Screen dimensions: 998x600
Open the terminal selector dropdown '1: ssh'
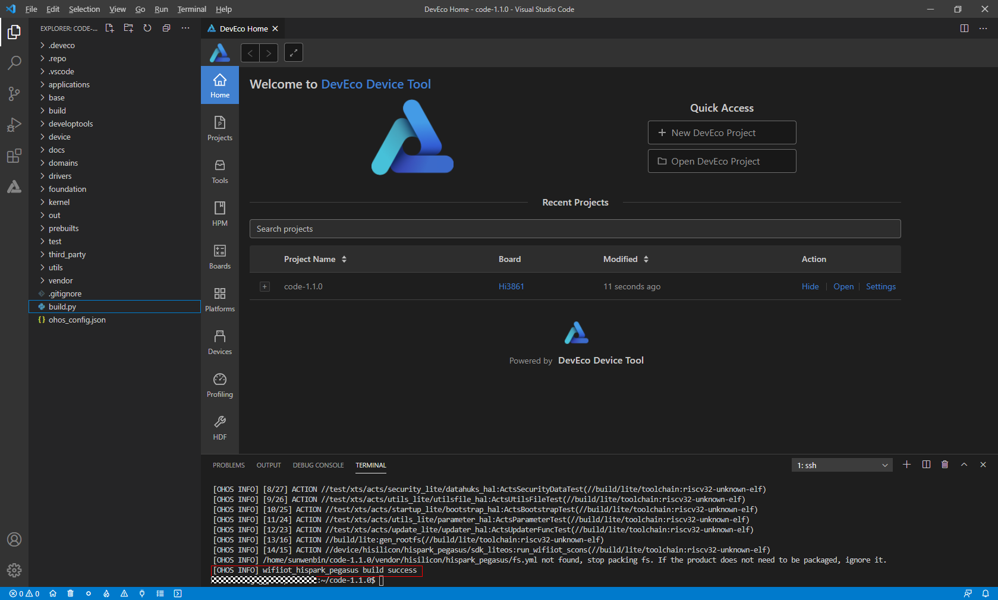(842, 465)
